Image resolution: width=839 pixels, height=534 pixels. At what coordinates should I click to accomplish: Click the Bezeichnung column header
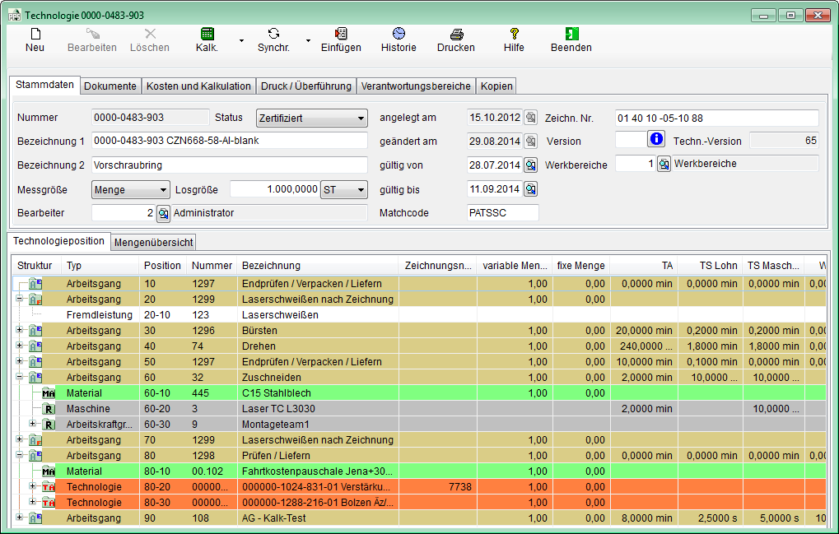tap(317, 265)
